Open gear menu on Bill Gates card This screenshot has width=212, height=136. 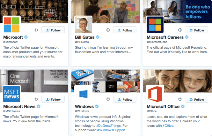tap(108, 30)
